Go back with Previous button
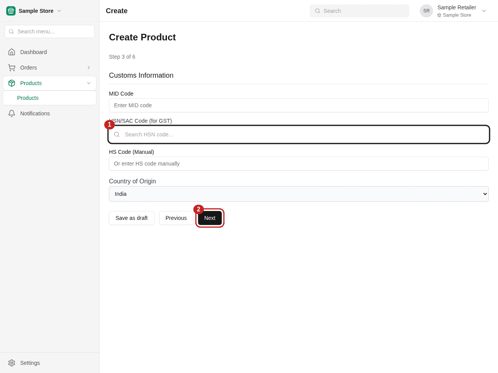The height and width of the screenshot is (373, 498). coord(176,218)
